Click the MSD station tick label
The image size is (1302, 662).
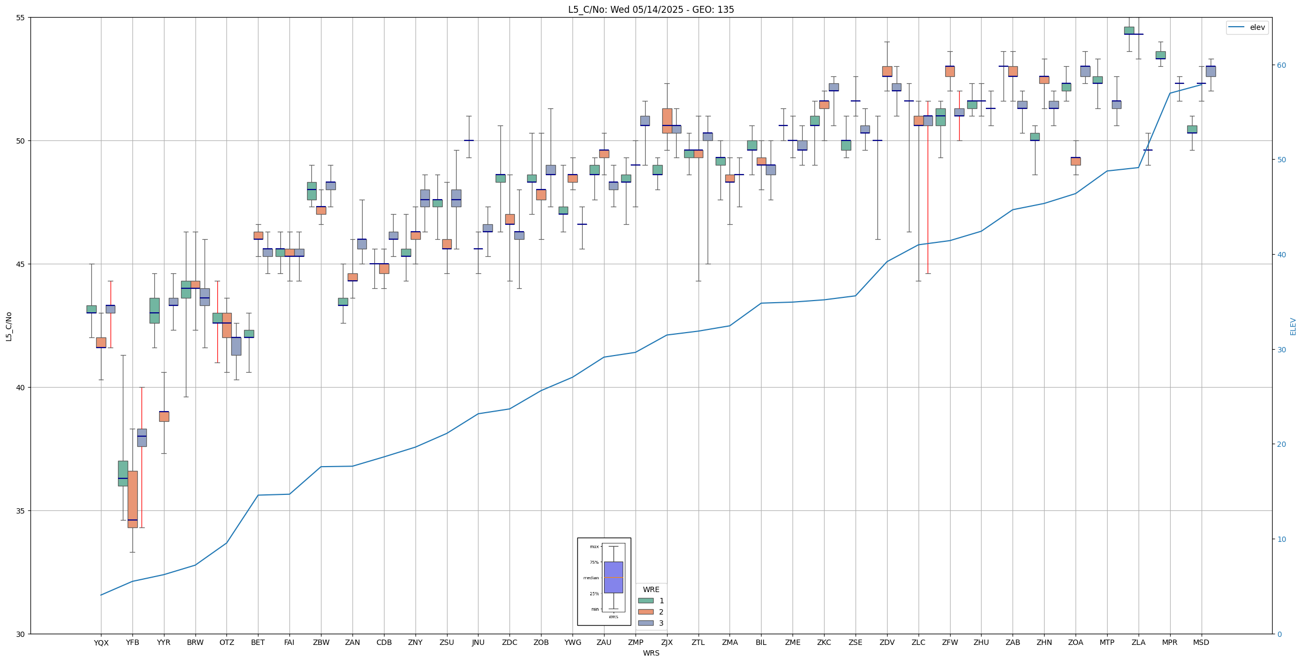coord(1201,643)
